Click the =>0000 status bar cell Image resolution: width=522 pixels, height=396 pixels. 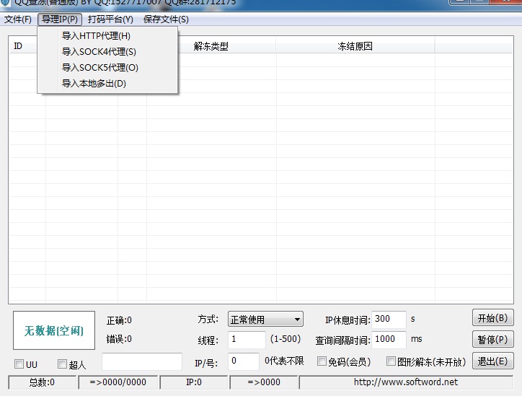coord(264,382)
